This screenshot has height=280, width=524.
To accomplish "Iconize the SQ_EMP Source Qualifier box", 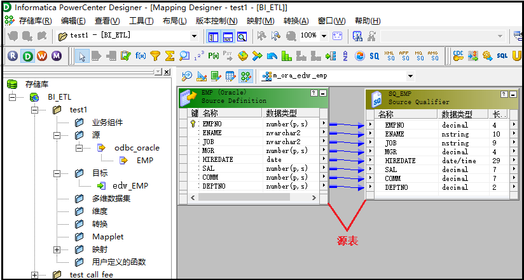I will pyautogui.click(x=513, y=95).
